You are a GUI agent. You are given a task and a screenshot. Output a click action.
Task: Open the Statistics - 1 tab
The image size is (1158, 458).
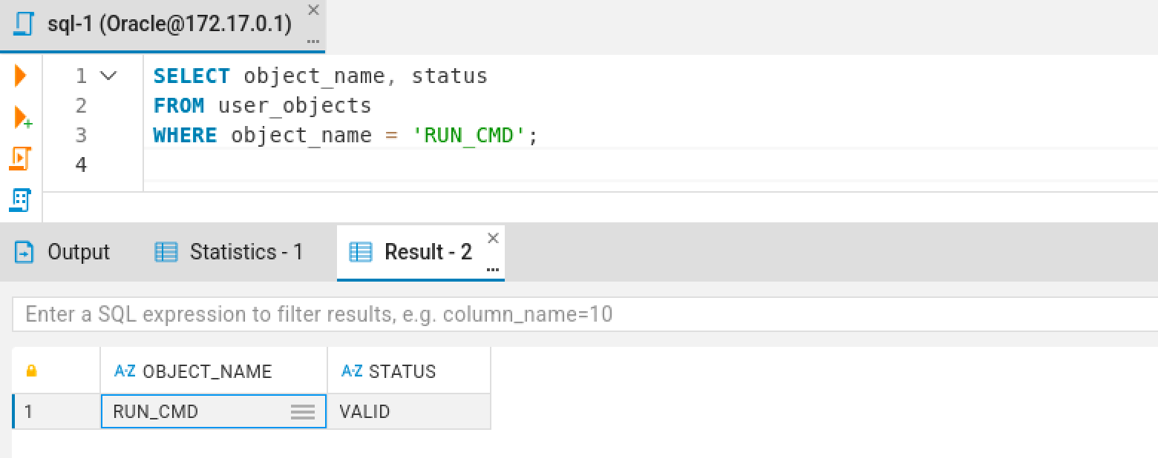(229, 253)
